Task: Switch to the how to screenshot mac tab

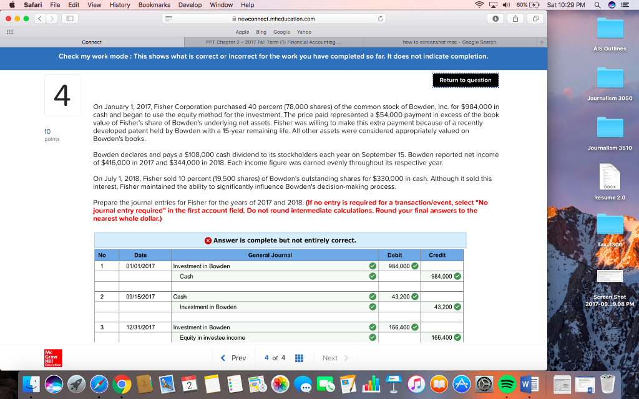Action: point(449,42)
